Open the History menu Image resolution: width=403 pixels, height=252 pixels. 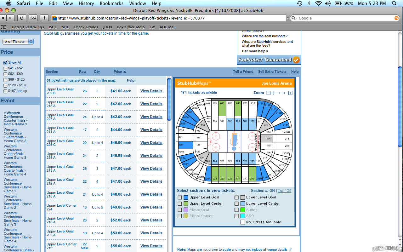tap(86, 3)
